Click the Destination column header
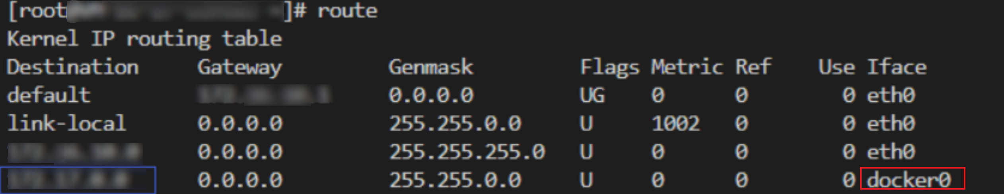The width and height of the screenshot is (1004, 194). 73,67
